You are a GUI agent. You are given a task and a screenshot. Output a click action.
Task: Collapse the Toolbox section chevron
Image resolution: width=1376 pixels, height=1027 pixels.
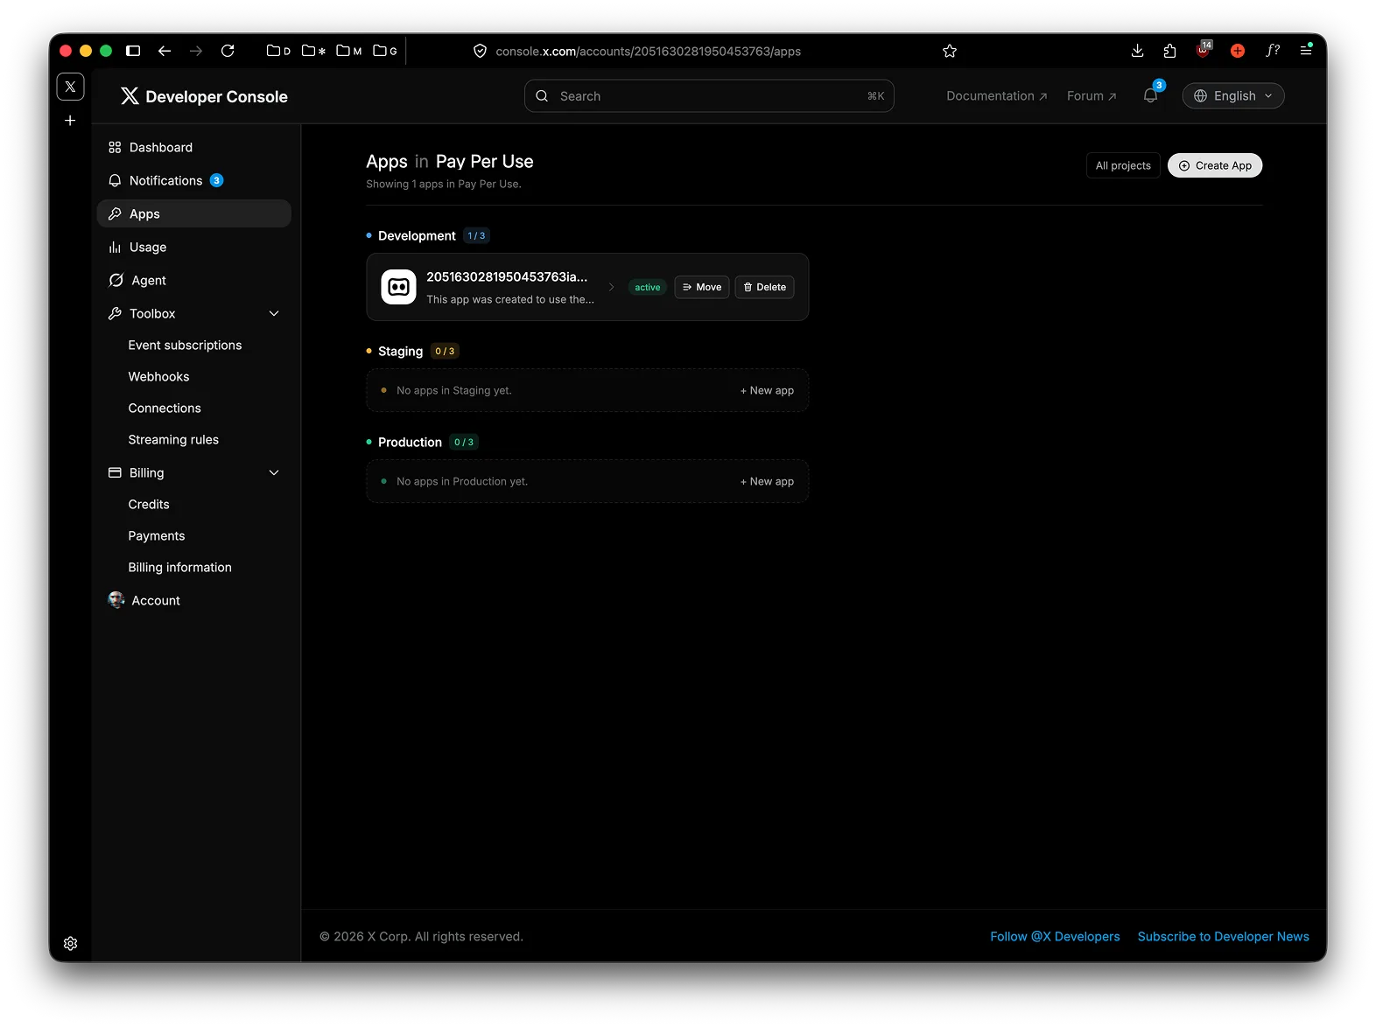click(x=274, y=313)
